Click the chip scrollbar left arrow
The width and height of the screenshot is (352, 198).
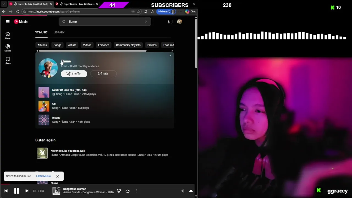37,51
